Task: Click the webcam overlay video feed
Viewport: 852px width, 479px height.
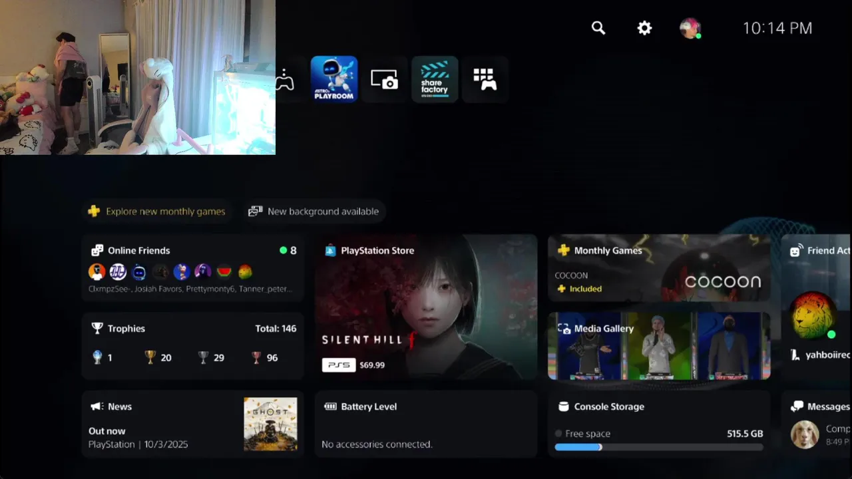Action: pos(138,77)
